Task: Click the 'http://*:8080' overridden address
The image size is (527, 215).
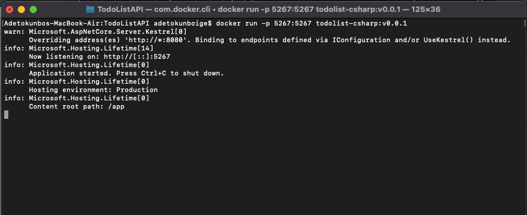Action: [155, 40]
